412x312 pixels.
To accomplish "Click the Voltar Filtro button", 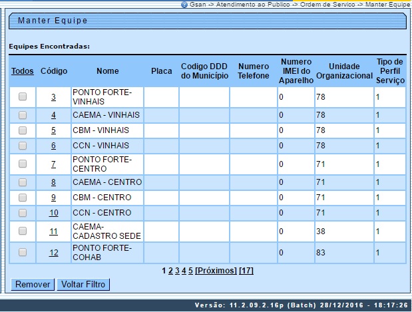I will click(83, 285).
